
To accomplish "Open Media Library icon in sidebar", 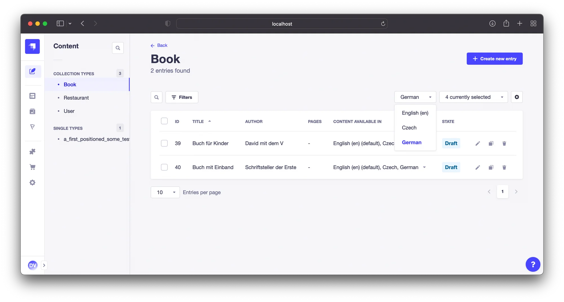I will tap(33, 111).
